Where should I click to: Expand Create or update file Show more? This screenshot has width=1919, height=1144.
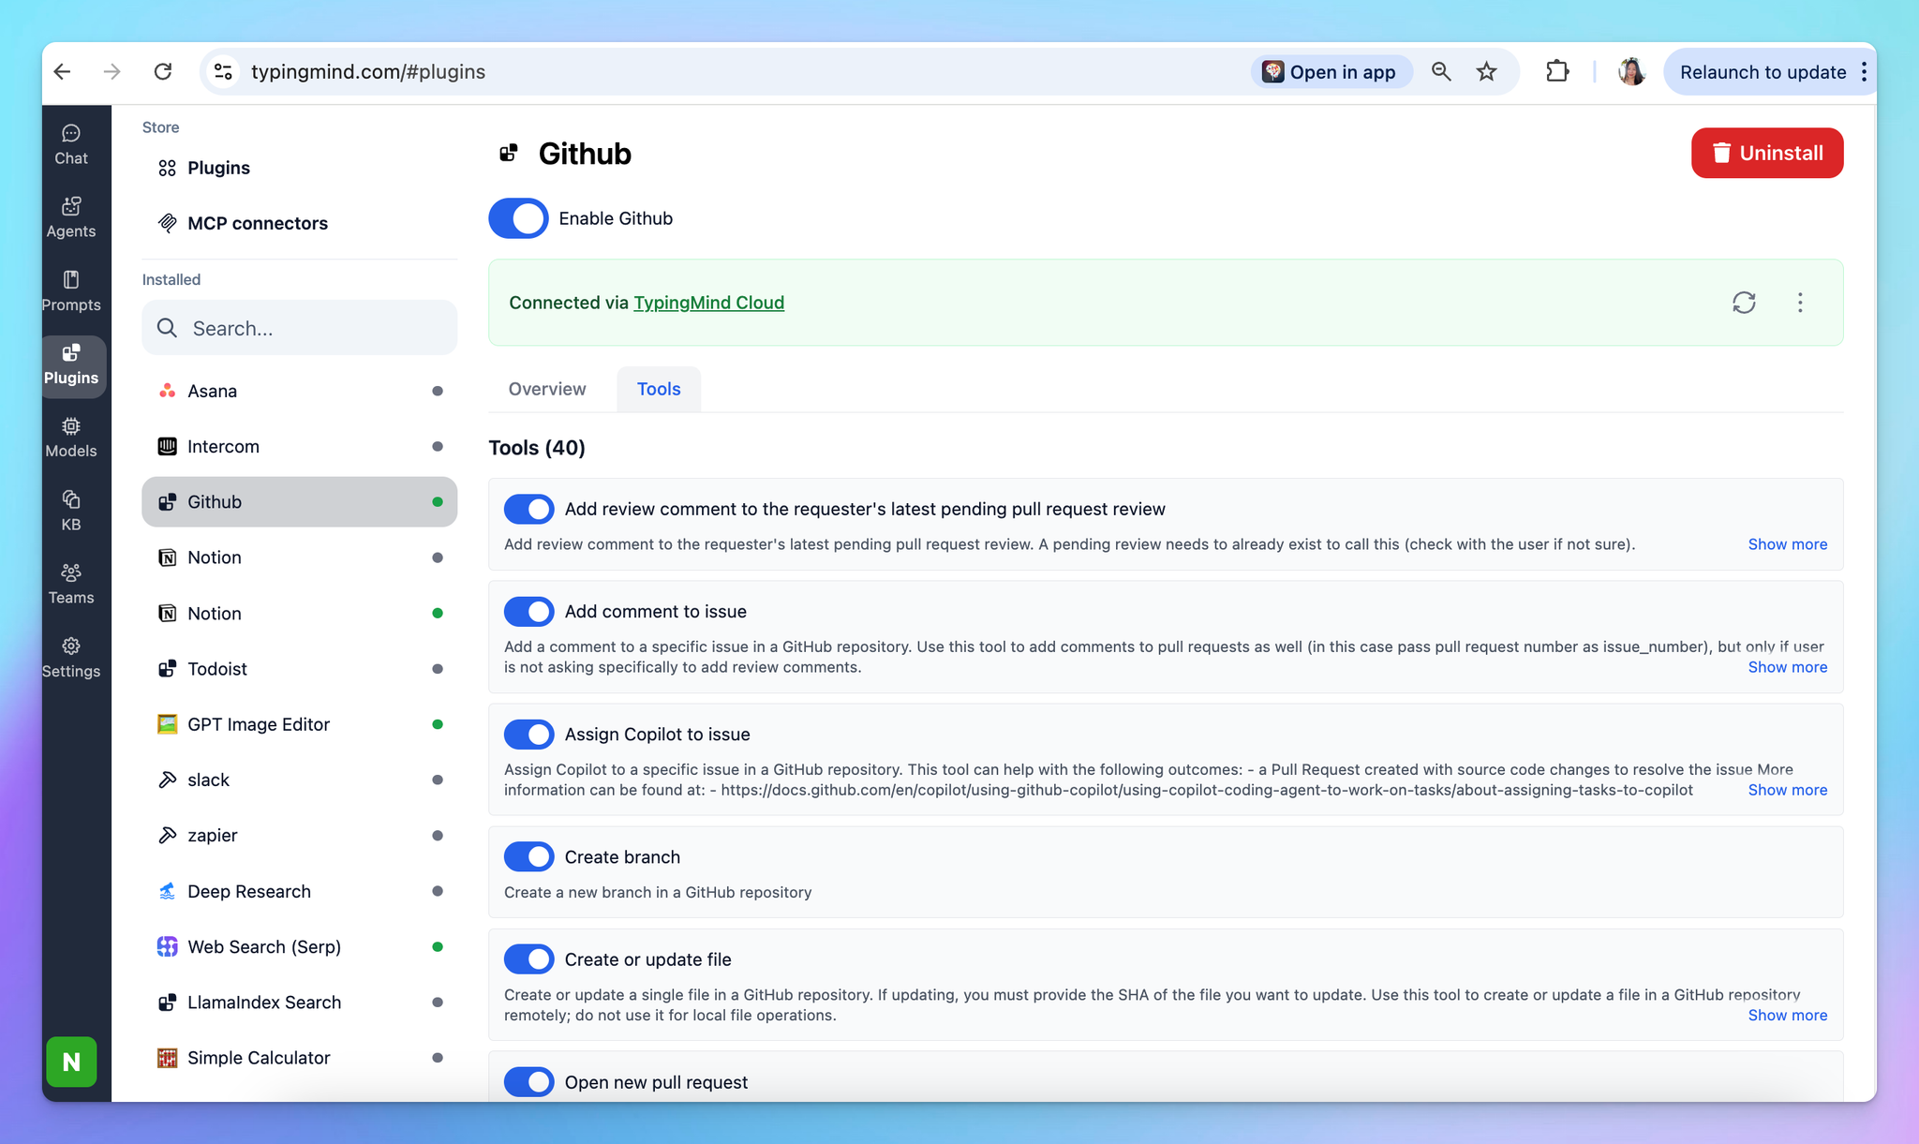click(x=1787, y=1015)
